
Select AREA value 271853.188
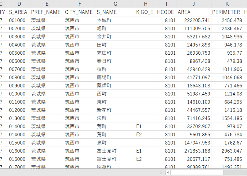click(194, 151)
